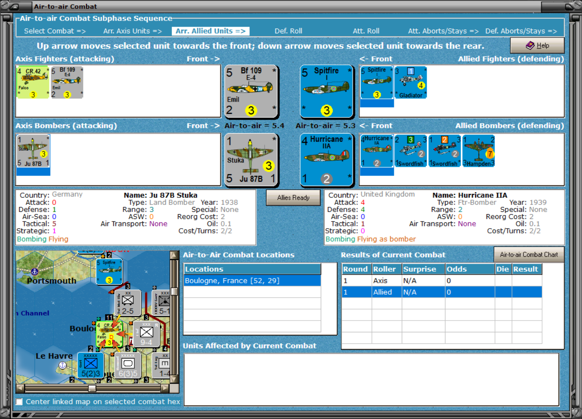Select the small Spitfire counter in Allied Fighters
This screenshot has width=582, height=419.
point(377,82)
